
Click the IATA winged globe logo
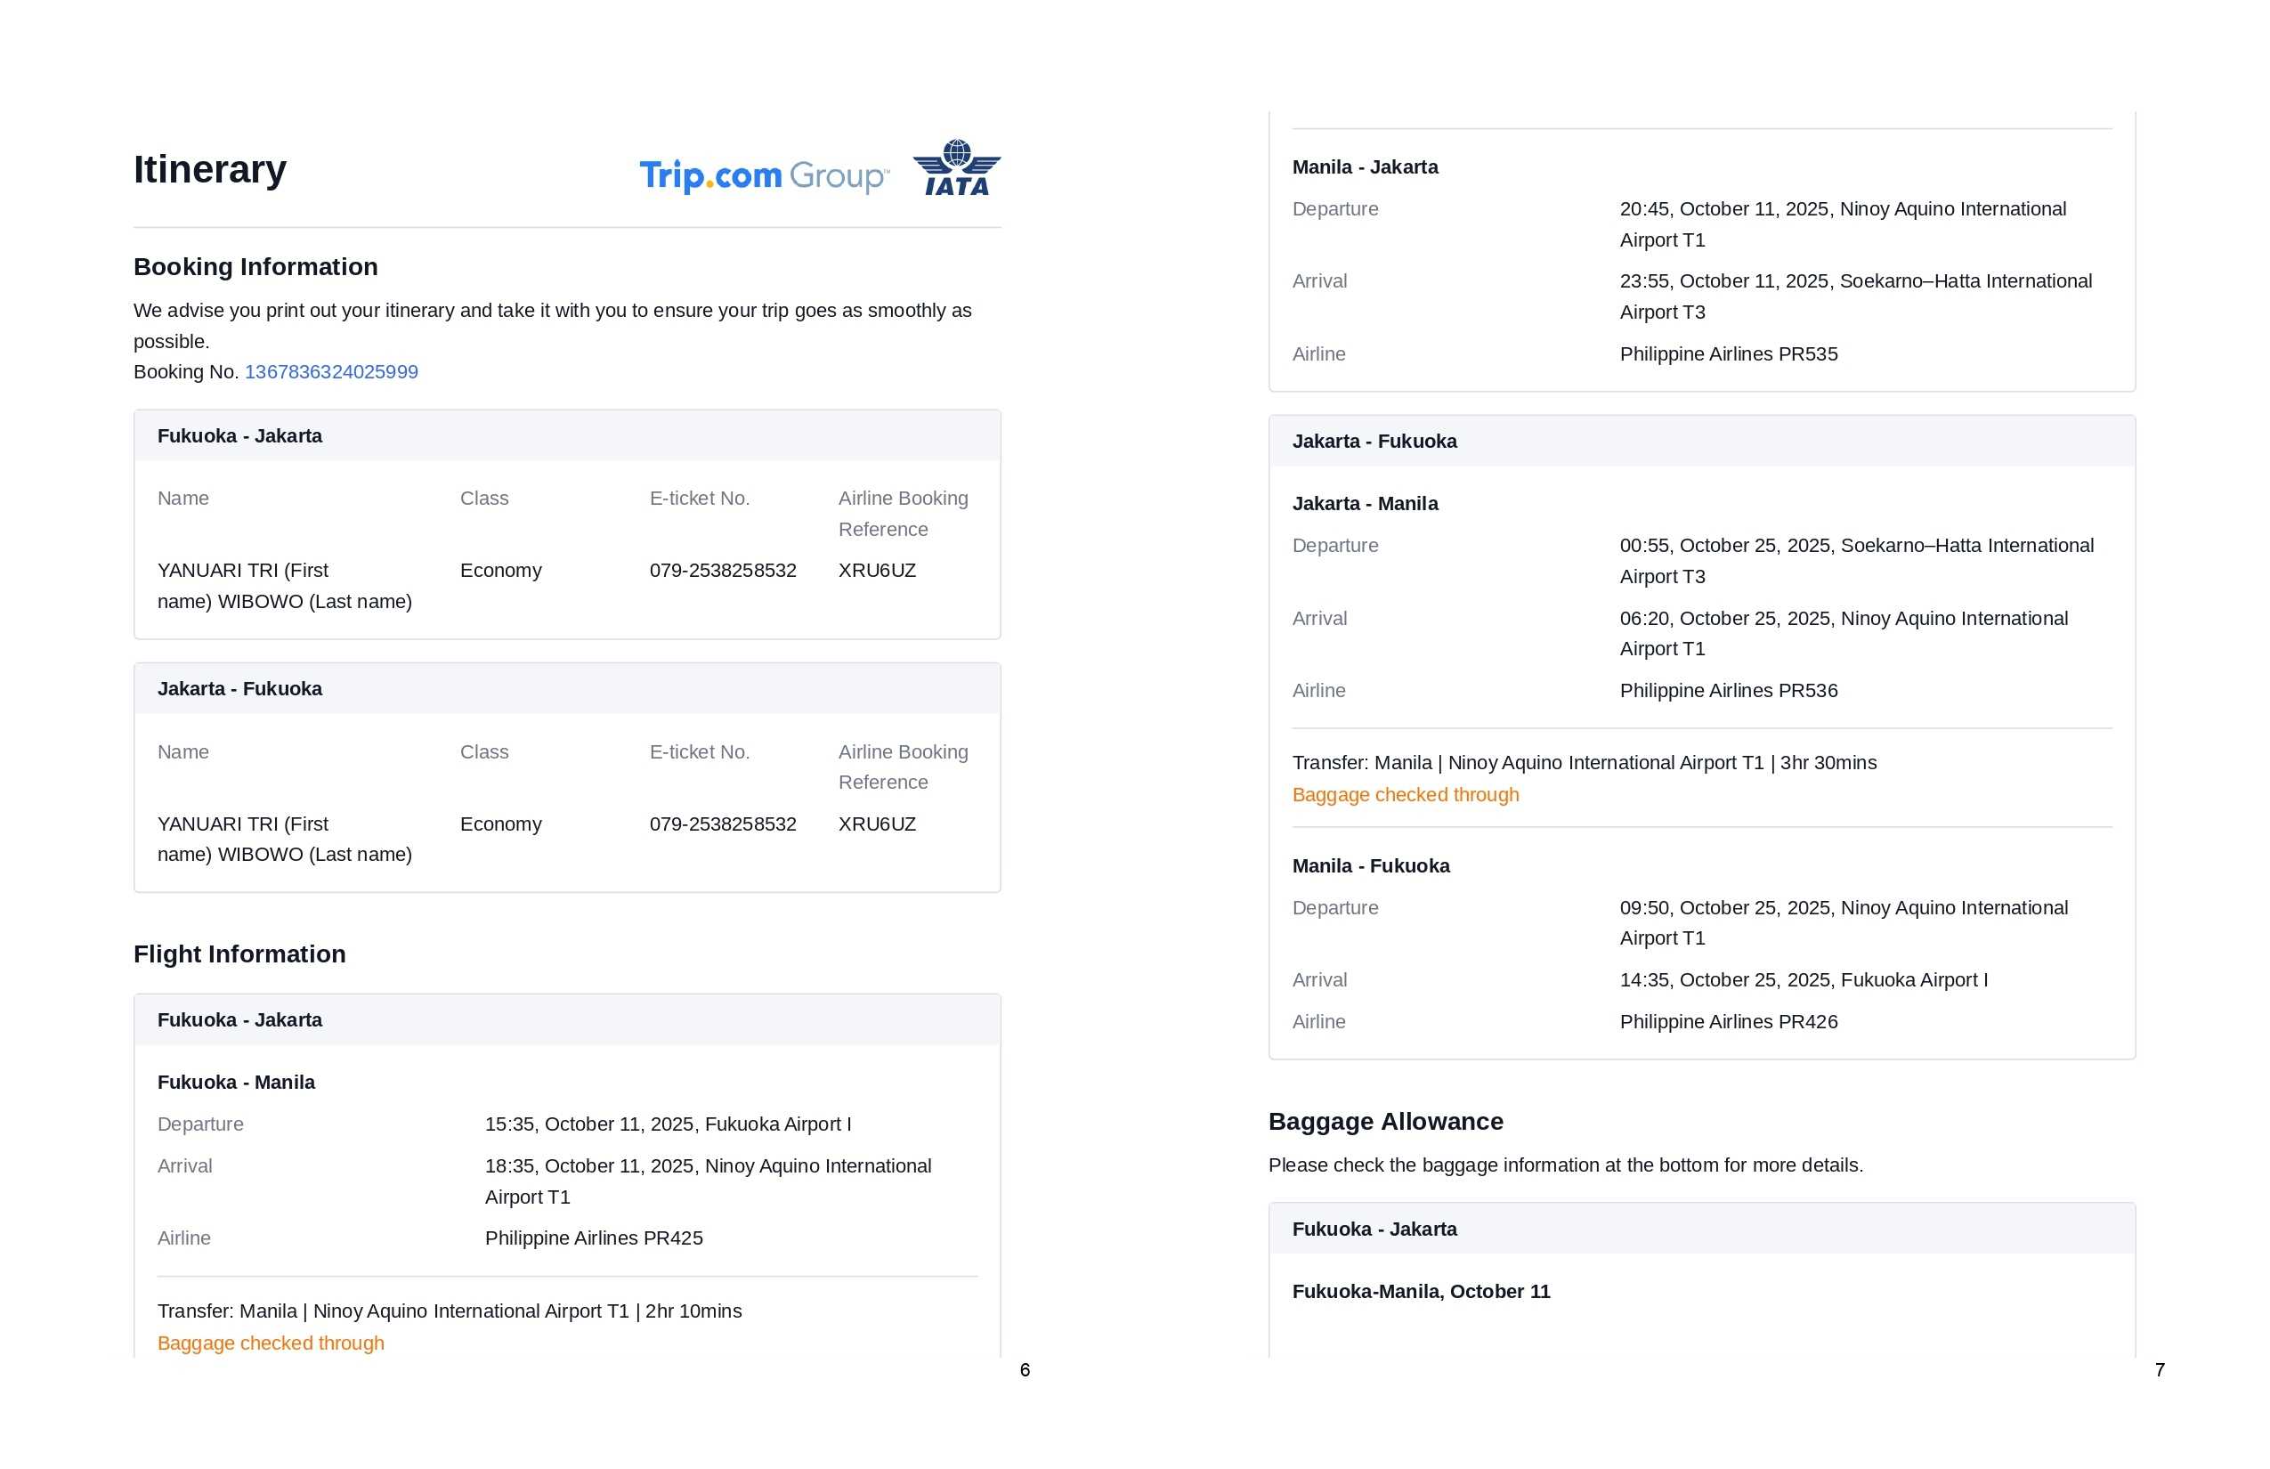[x=956, y=169]
